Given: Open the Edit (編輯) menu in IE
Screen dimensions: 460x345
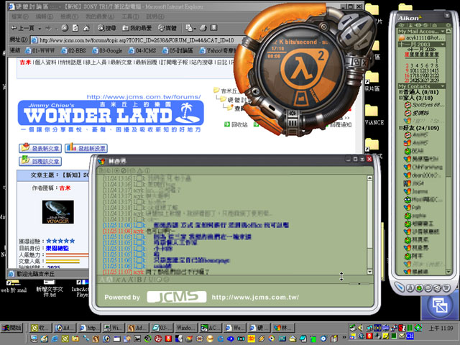Looking at the screenshot, I should coord(45,17).
